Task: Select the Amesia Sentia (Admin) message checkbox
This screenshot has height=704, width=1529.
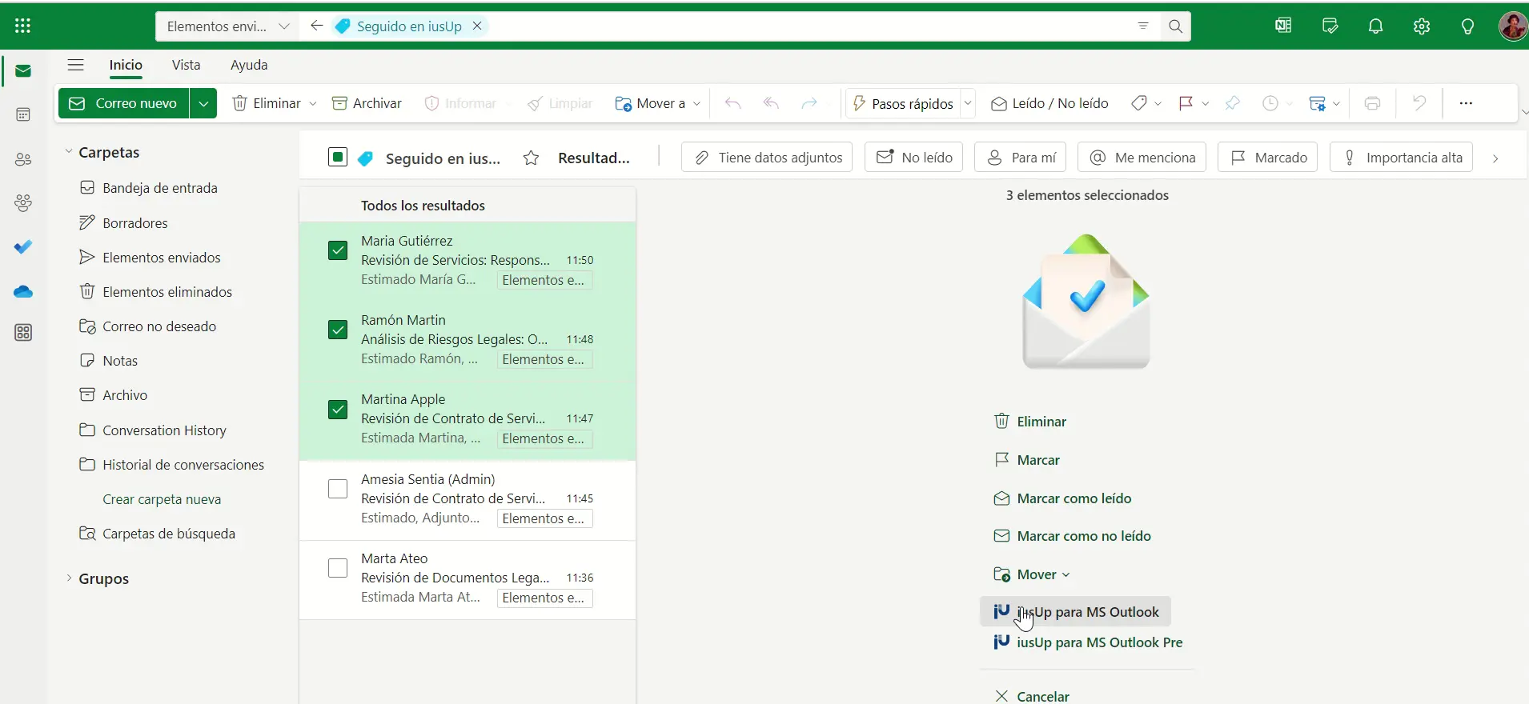Action: click(338, 489)
